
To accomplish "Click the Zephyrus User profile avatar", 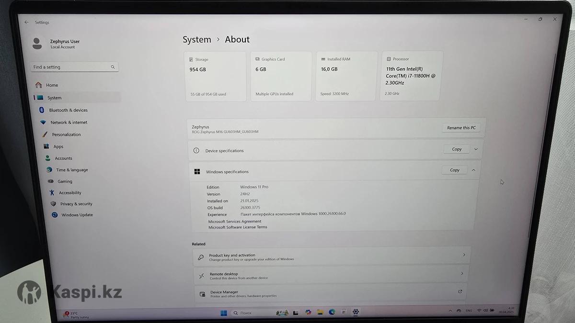I will pyautogui.click(x=37, y=43).
